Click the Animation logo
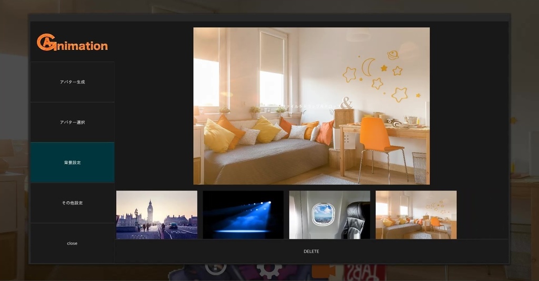539x281 pixels. (x=72, y=42)
